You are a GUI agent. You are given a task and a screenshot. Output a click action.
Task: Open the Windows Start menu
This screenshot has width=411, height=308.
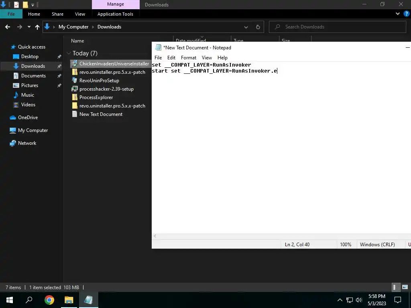tap(10, 300)
